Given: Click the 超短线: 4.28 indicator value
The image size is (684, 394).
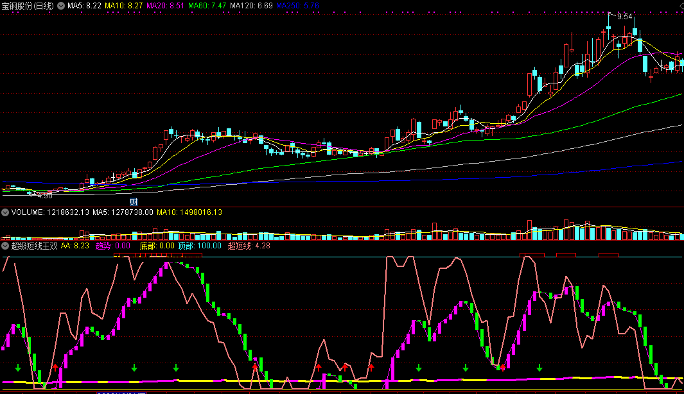Looking at the screenshot, I should point(249,246).
